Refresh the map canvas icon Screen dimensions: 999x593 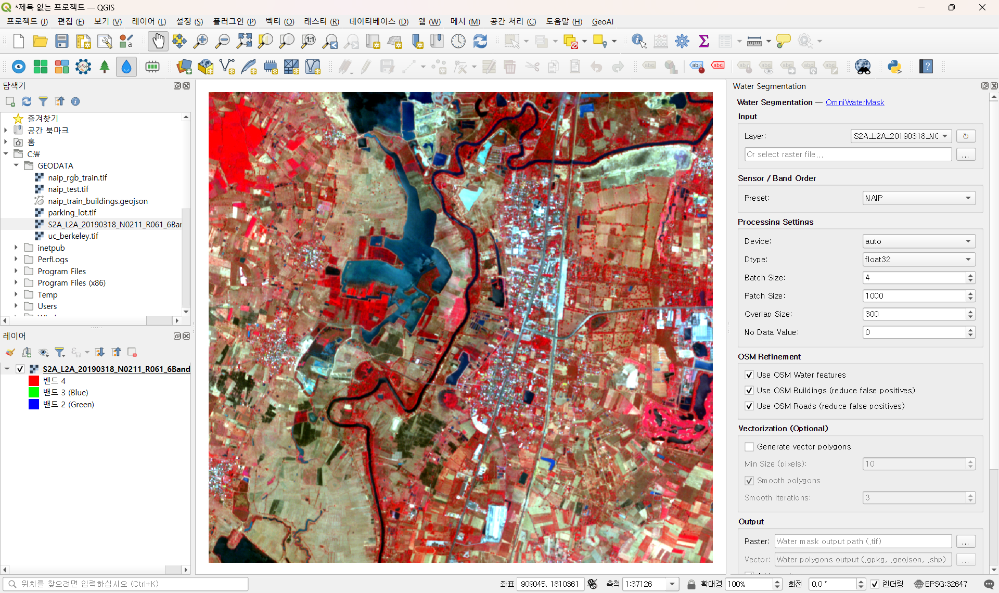[480, 41]
